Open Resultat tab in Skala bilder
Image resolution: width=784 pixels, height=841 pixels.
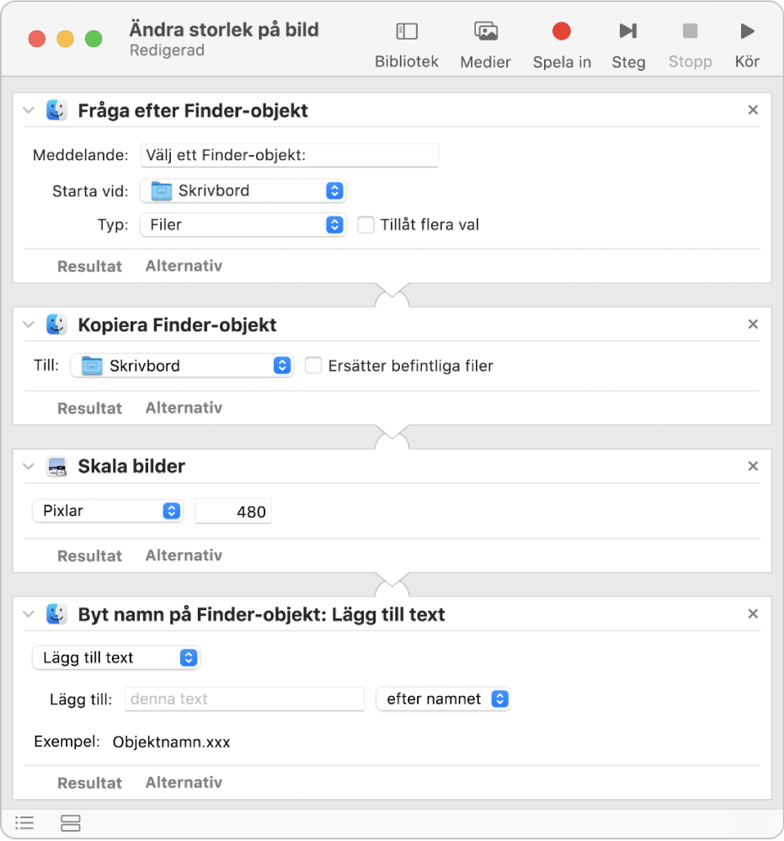point(89,556)
